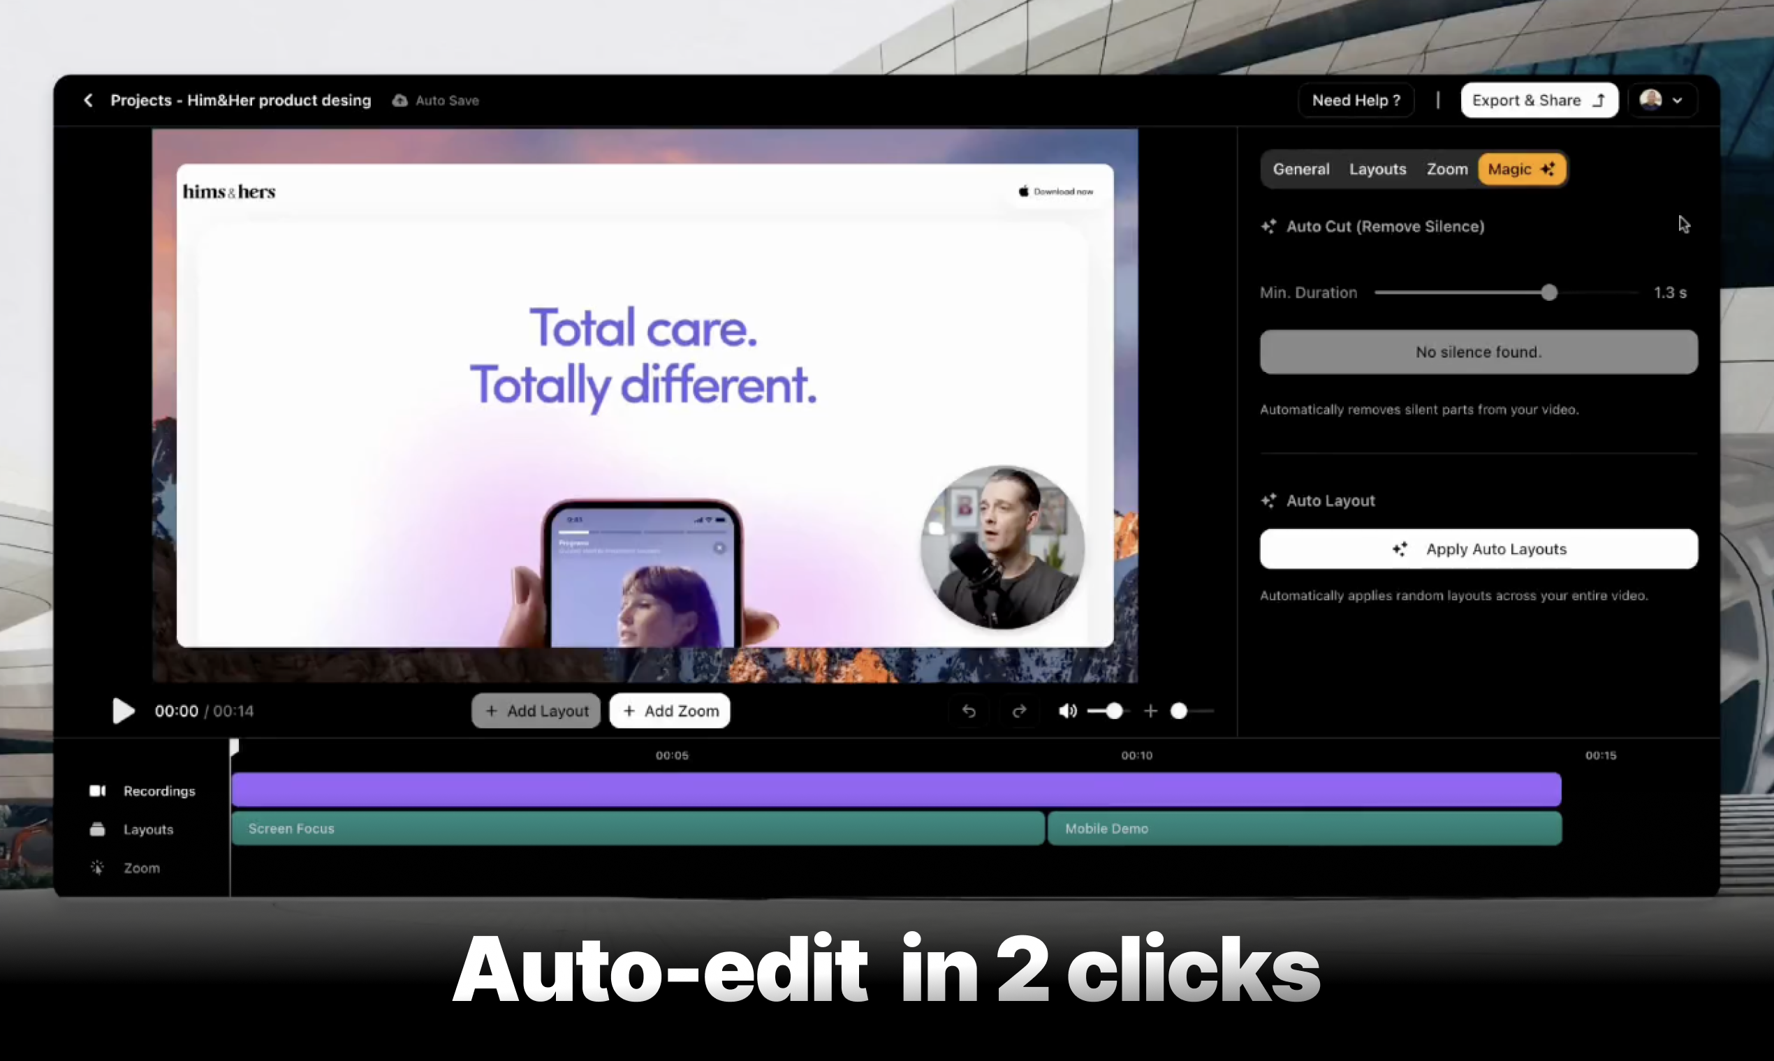Screen dimensions: 1774x1061
Task: Click the back arrow to exit the project
Action: click(x=88, y=100)
